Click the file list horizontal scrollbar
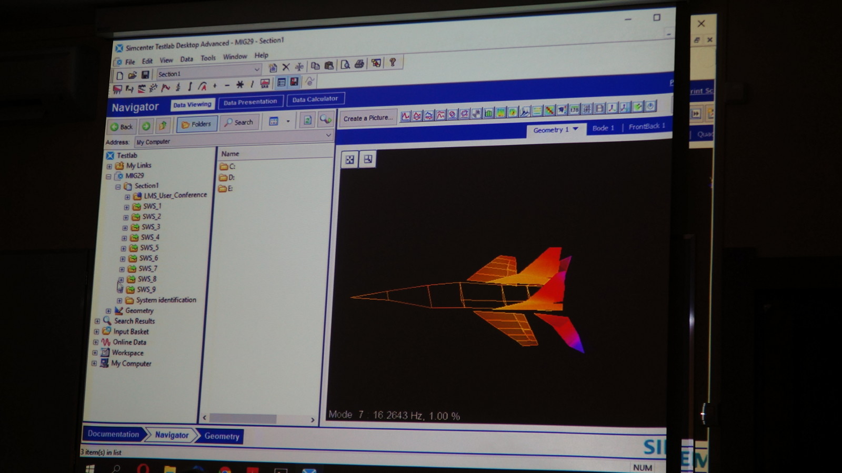Viewport: 842px width, 473px height. coord(243,419)
